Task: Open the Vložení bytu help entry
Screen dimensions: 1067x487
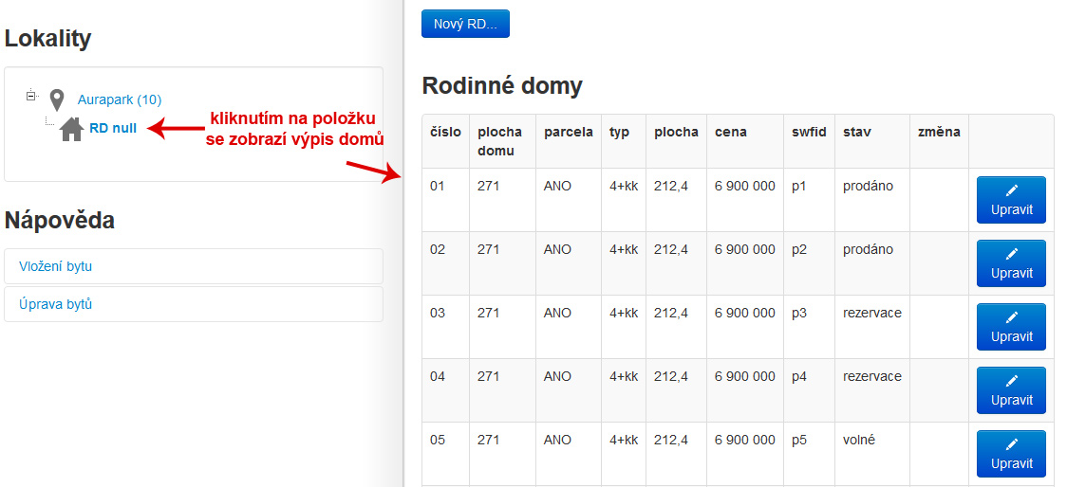Action: [x=55, y=266]
